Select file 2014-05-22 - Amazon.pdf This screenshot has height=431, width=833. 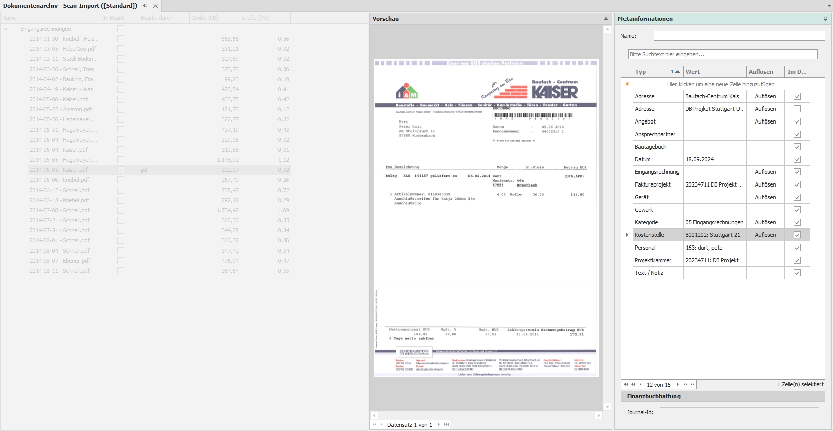61,109
